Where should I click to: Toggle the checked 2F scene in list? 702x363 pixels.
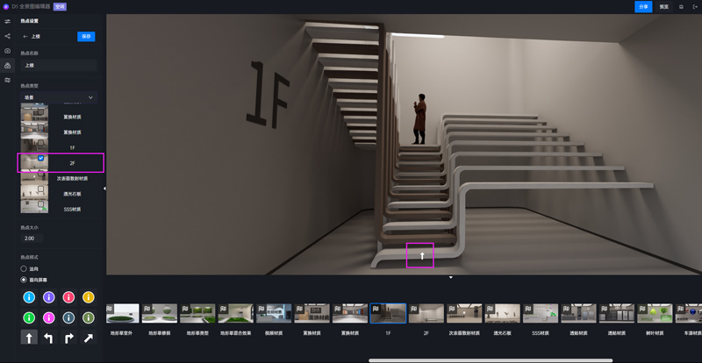[41, 159]
